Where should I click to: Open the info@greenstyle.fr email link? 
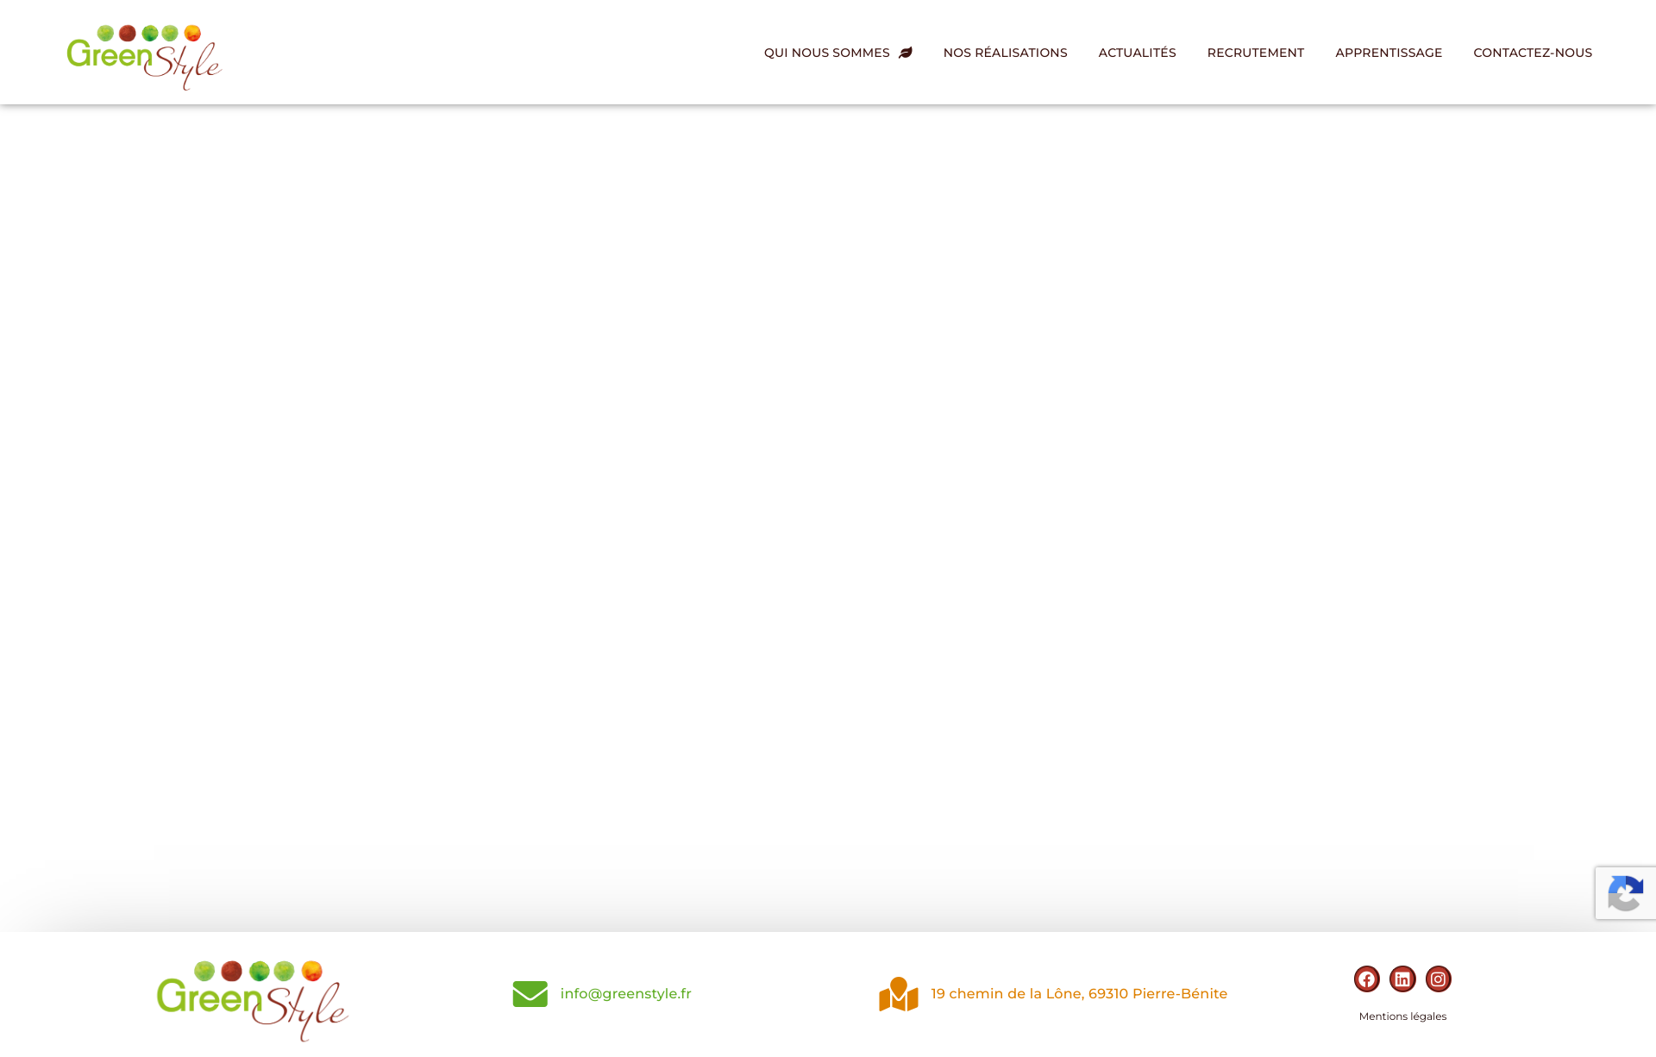click(x=625, y=994)
